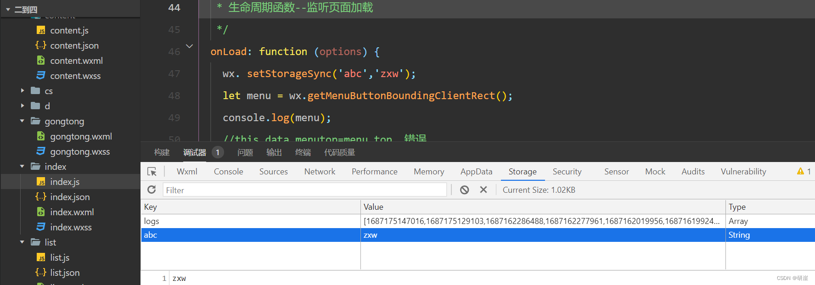Click the gongtong open folder icon
Viewport: 815px width, 285px height.
click(35, 121)
